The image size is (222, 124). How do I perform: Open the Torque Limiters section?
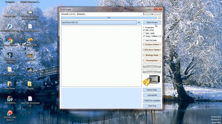152,44
